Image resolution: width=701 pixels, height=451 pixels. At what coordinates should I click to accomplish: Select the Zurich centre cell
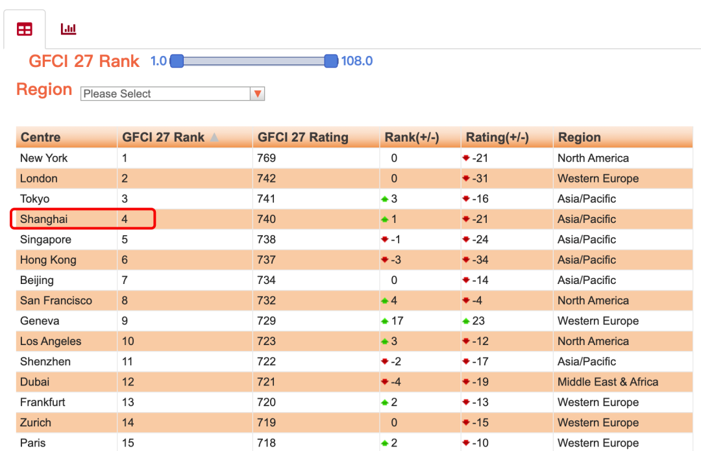click(x=67, y=423)
